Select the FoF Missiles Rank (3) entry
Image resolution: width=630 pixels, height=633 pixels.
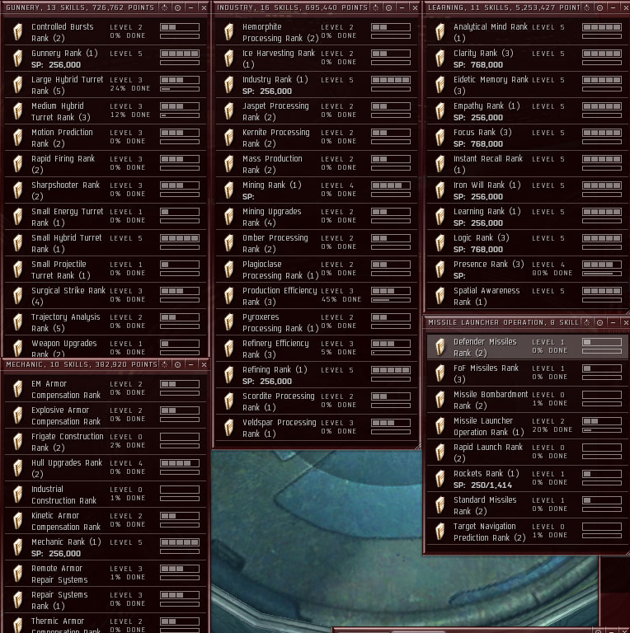(x=528, y=373)
